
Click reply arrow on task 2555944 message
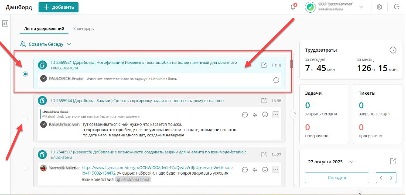[x=256, y=115]
